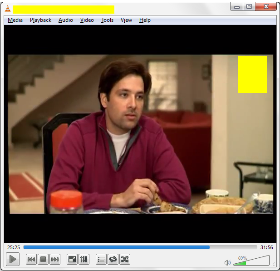The width and height of the screenshot is (280, 271).
Task: Start playback with the Play button
Action: point(13,259)
